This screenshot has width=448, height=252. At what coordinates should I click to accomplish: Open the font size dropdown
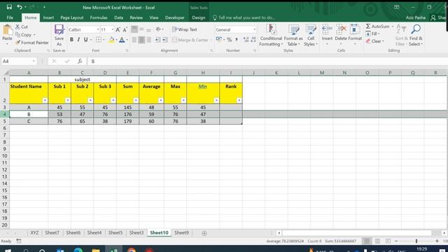[112, 29]
